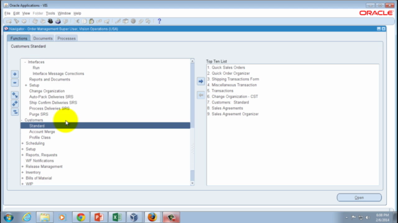The image size is (398, 223).
Task: Select Account Merge in the tree
Action: coord(42,132)
